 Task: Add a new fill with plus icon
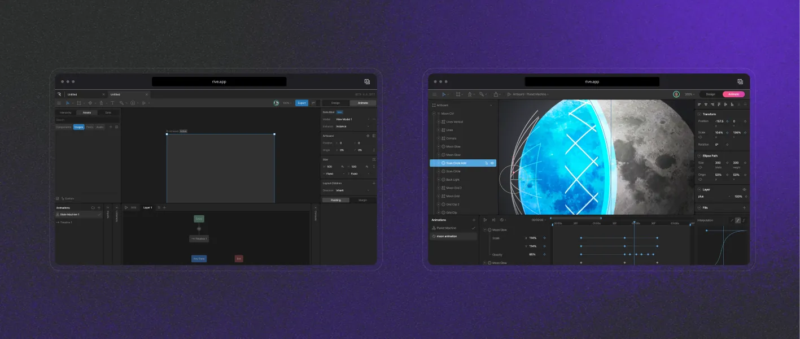744,207
